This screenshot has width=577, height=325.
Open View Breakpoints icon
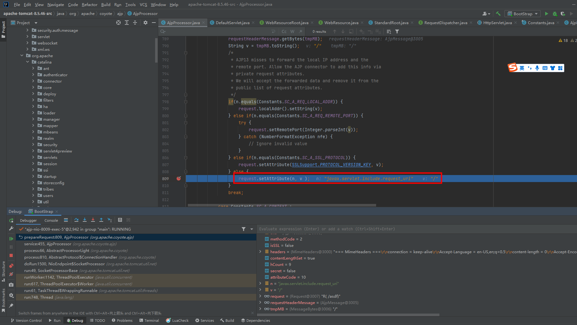click(11, 266)
